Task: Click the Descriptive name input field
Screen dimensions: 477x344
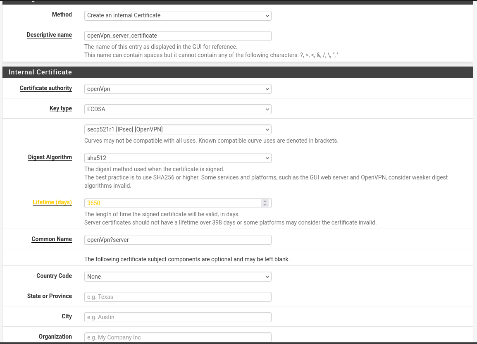Action: click(178, 36)
